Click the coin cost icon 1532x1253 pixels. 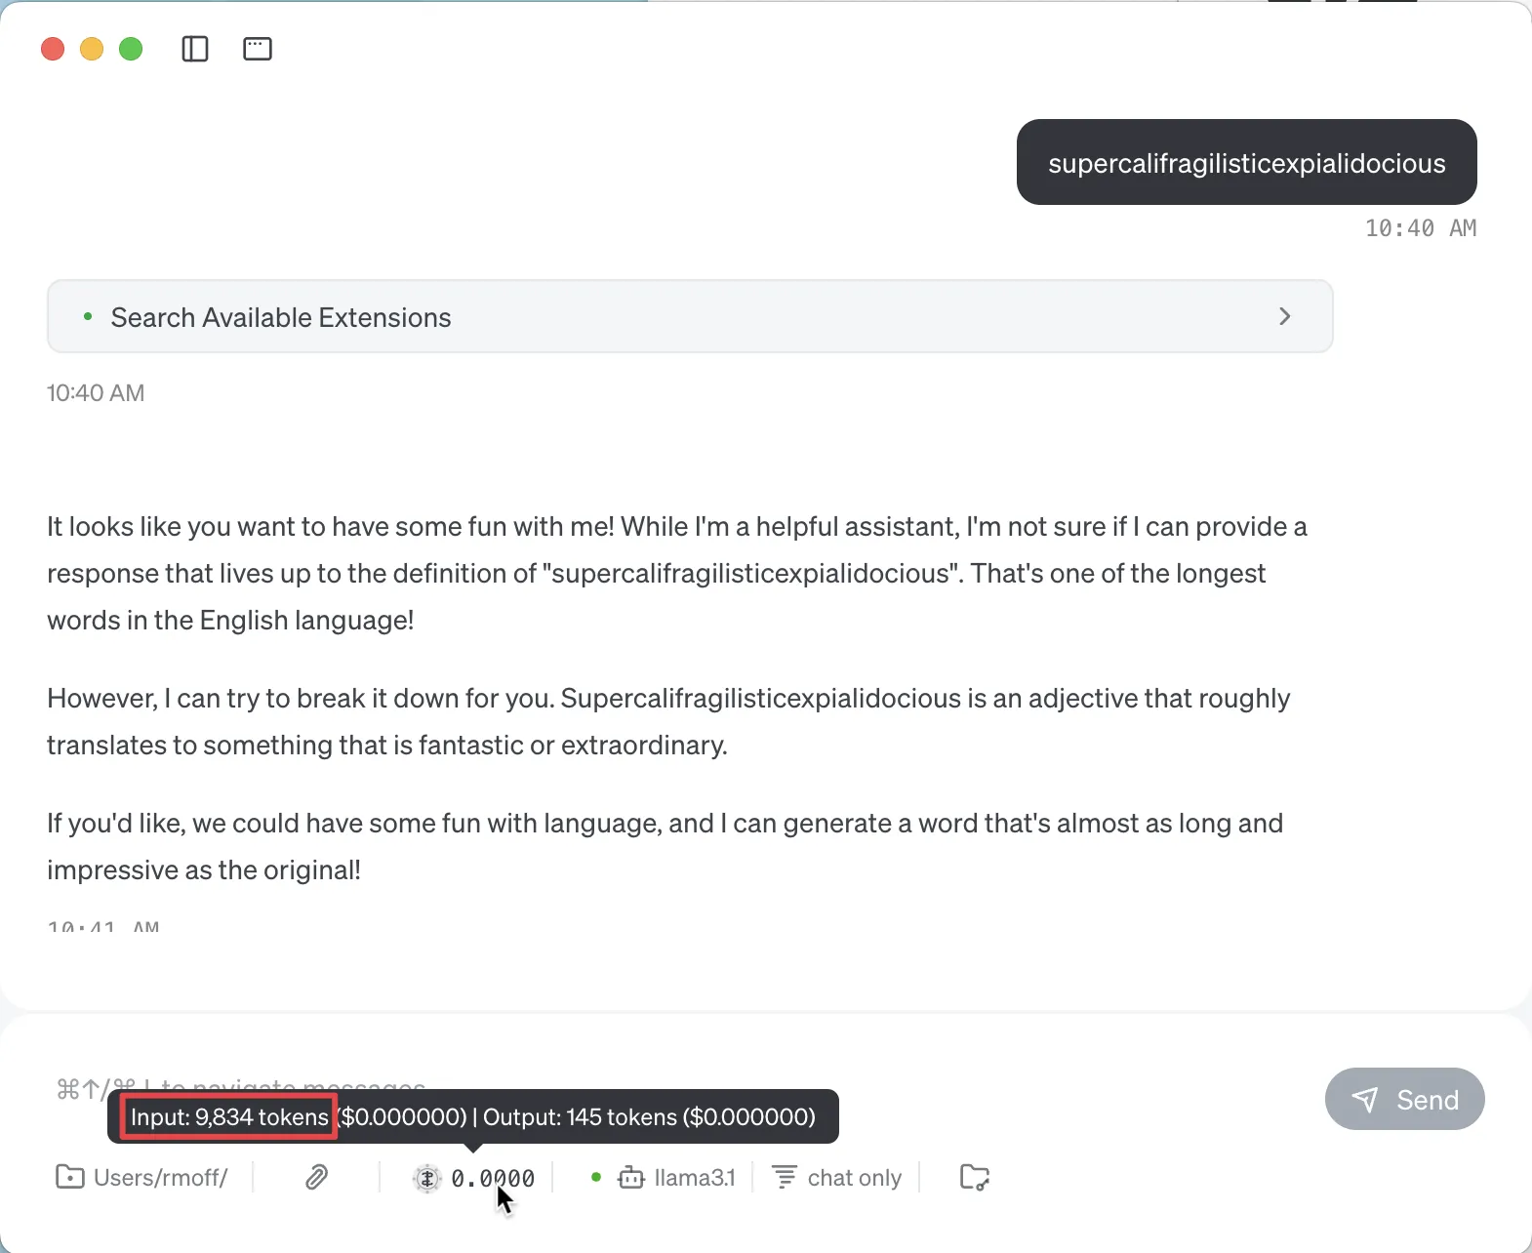[426, 1179]
